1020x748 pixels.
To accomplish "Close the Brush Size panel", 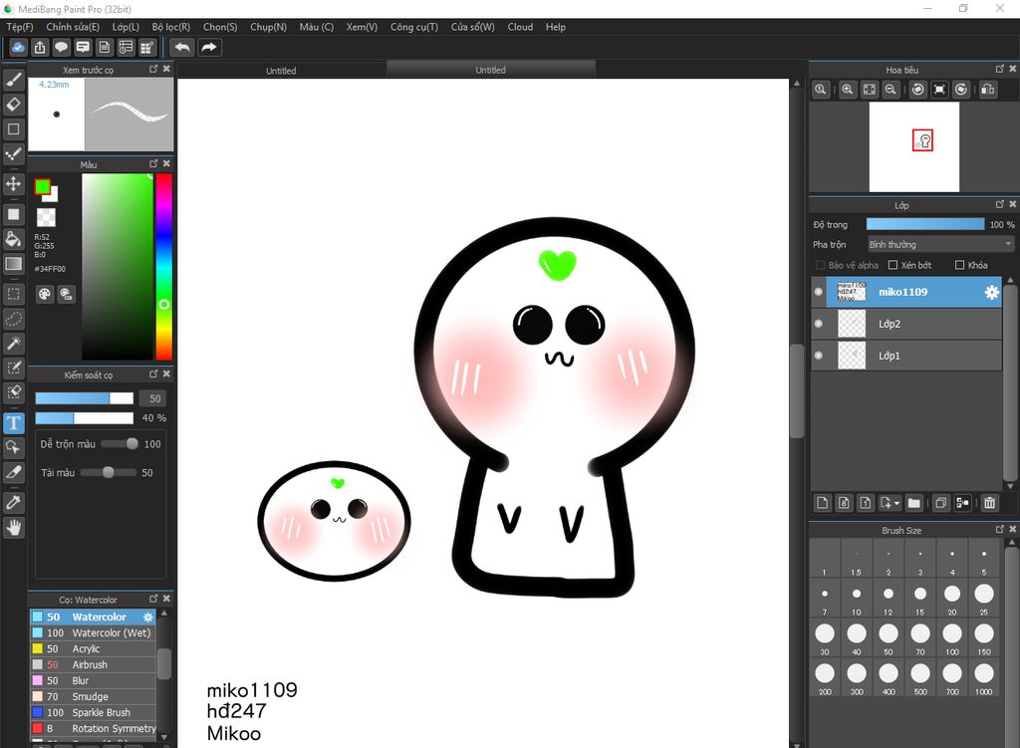I will click(x=1012, y=530).
